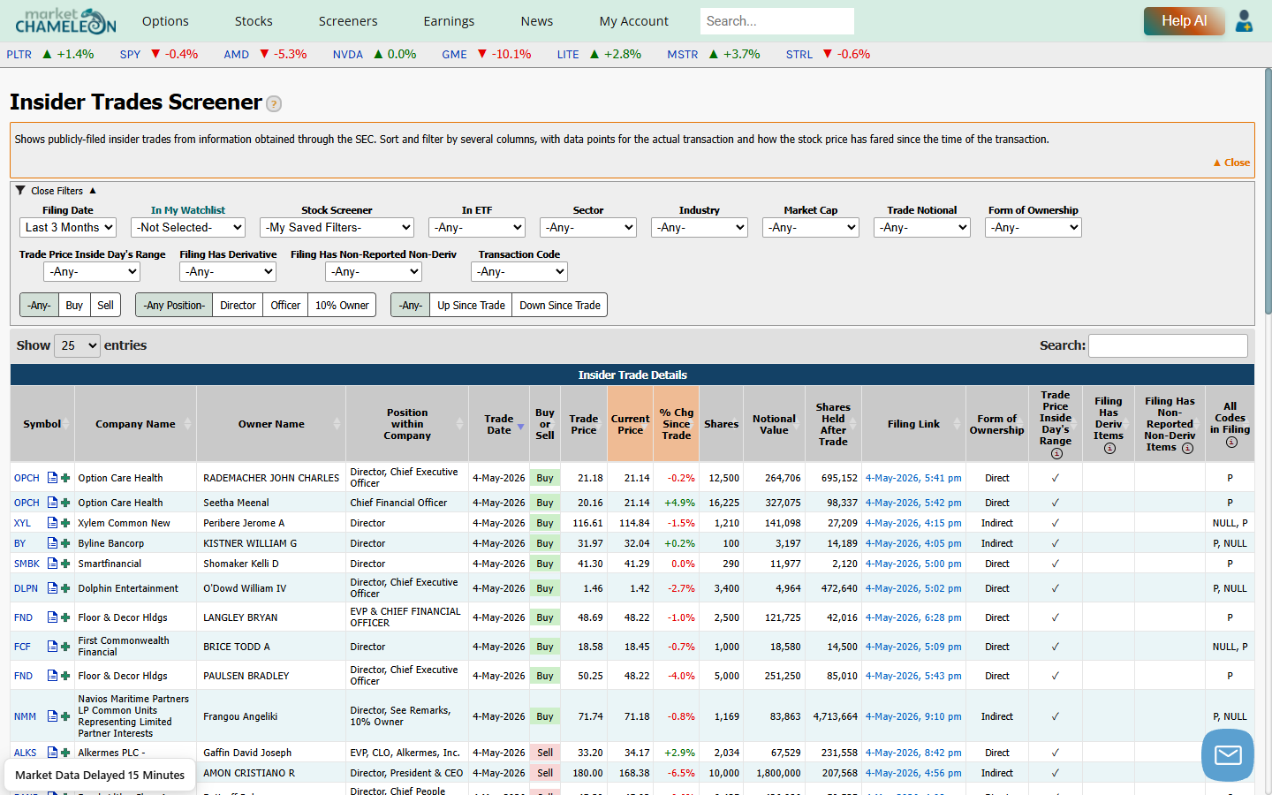
Task: Open the My Account menu
Action: [633, 21]
